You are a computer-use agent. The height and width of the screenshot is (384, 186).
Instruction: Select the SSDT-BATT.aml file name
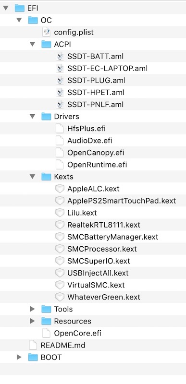click(96, 56)
